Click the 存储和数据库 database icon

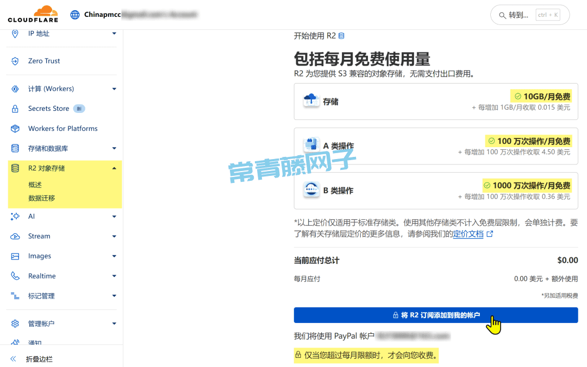coord(15,149)
